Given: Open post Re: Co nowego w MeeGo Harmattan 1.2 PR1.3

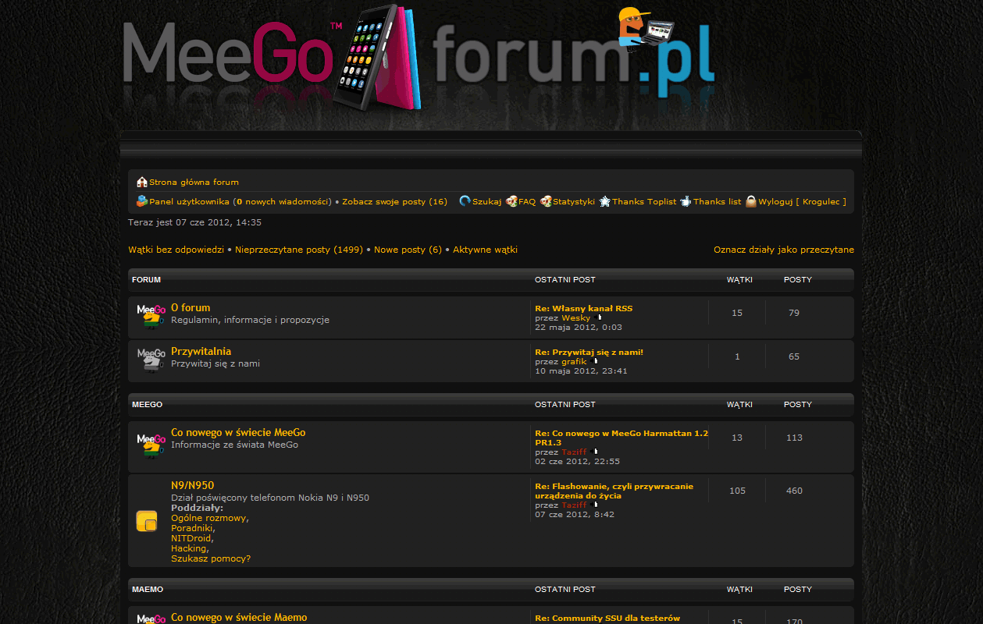Looking at the screenshot, I should coord(621,438).
